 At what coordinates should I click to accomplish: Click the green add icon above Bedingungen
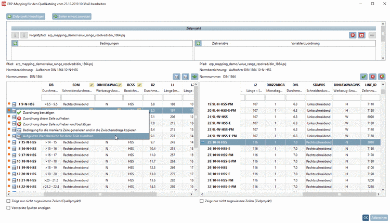(x=15, y=44)
